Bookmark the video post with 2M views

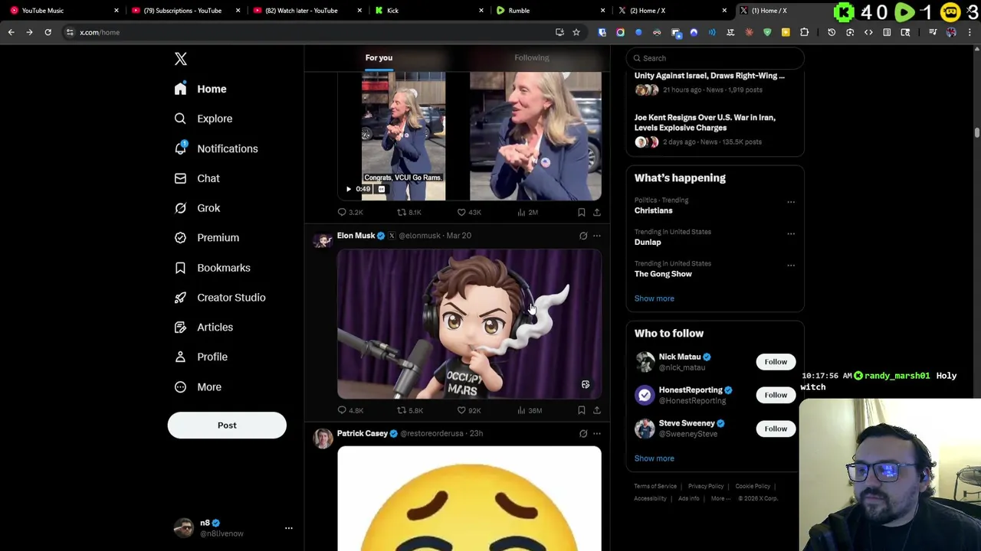[x=582, y=212]
